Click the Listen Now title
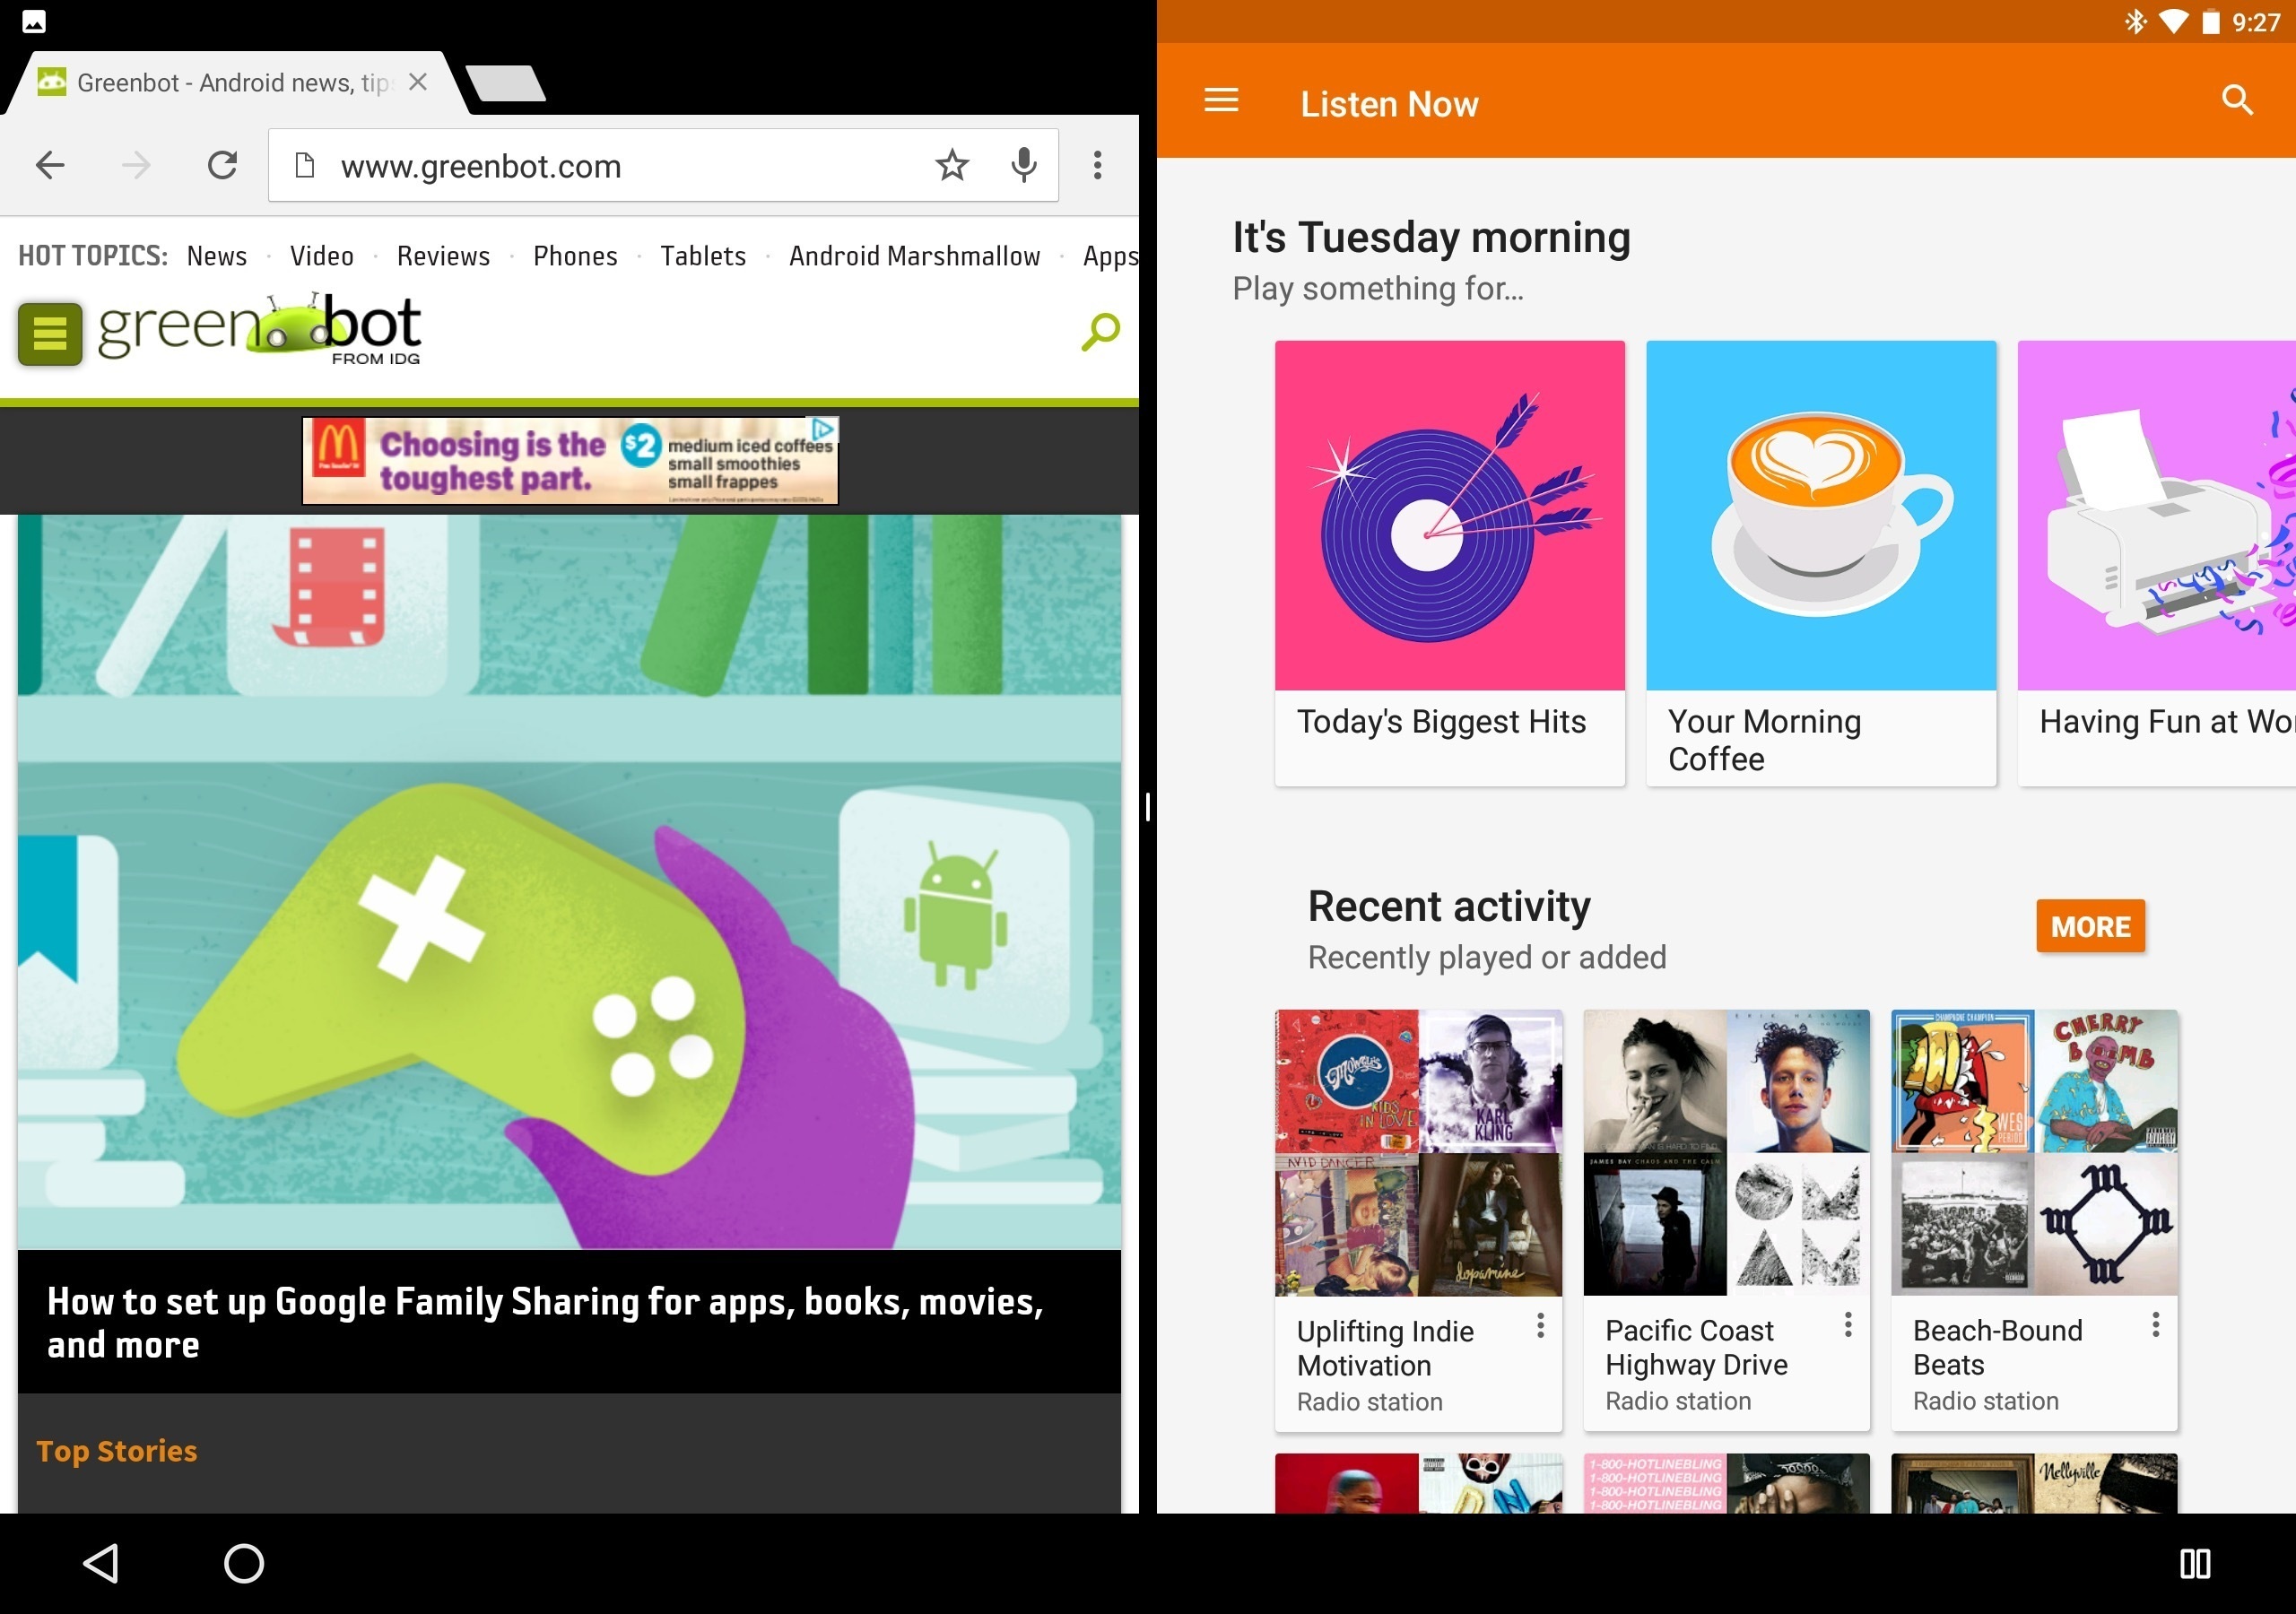This screenshot has width=2296, height=1614. [x=1389, y=104]
